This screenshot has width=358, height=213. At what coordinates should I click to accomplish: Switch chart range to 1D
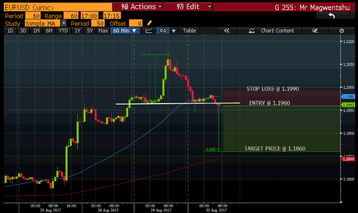point(10,31)
